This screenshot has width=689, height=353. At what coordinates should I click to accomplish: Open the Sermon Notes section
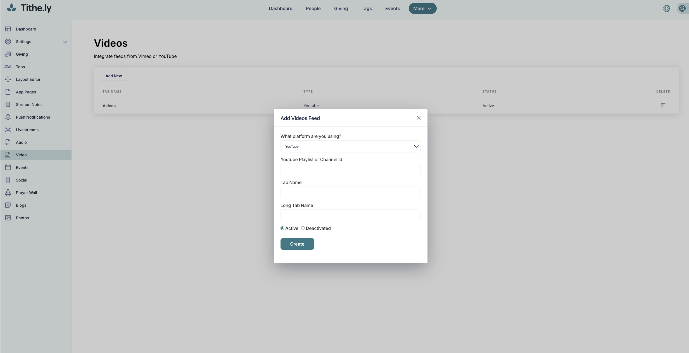[28, 104]
